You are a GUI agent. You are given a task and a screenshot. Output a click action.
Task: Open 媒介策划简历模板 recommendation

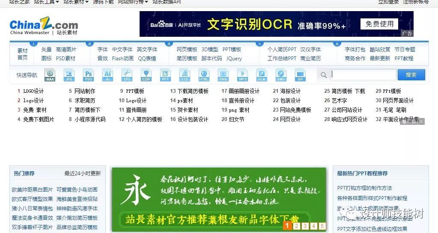(x=77, y=218)
